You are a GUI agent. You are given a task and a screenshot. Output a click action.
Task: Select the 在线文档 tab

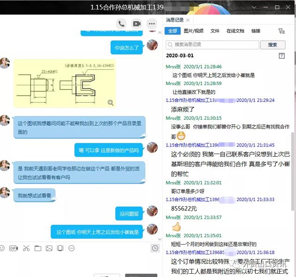coord(235,31)
